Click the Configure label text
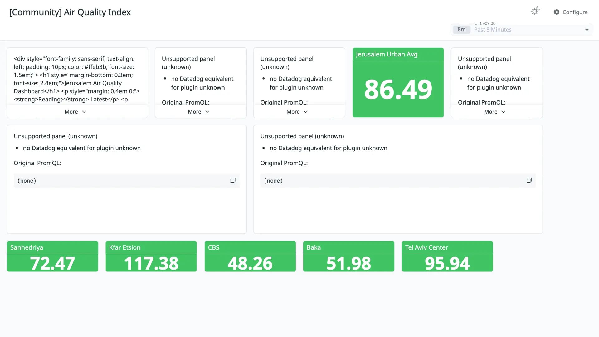This screenshot has height=337, width=599. (575, 12)
